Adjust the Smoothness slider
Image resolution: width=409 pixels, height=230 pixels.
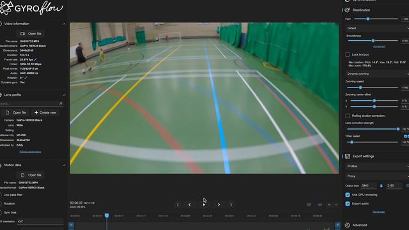point(373,41)
